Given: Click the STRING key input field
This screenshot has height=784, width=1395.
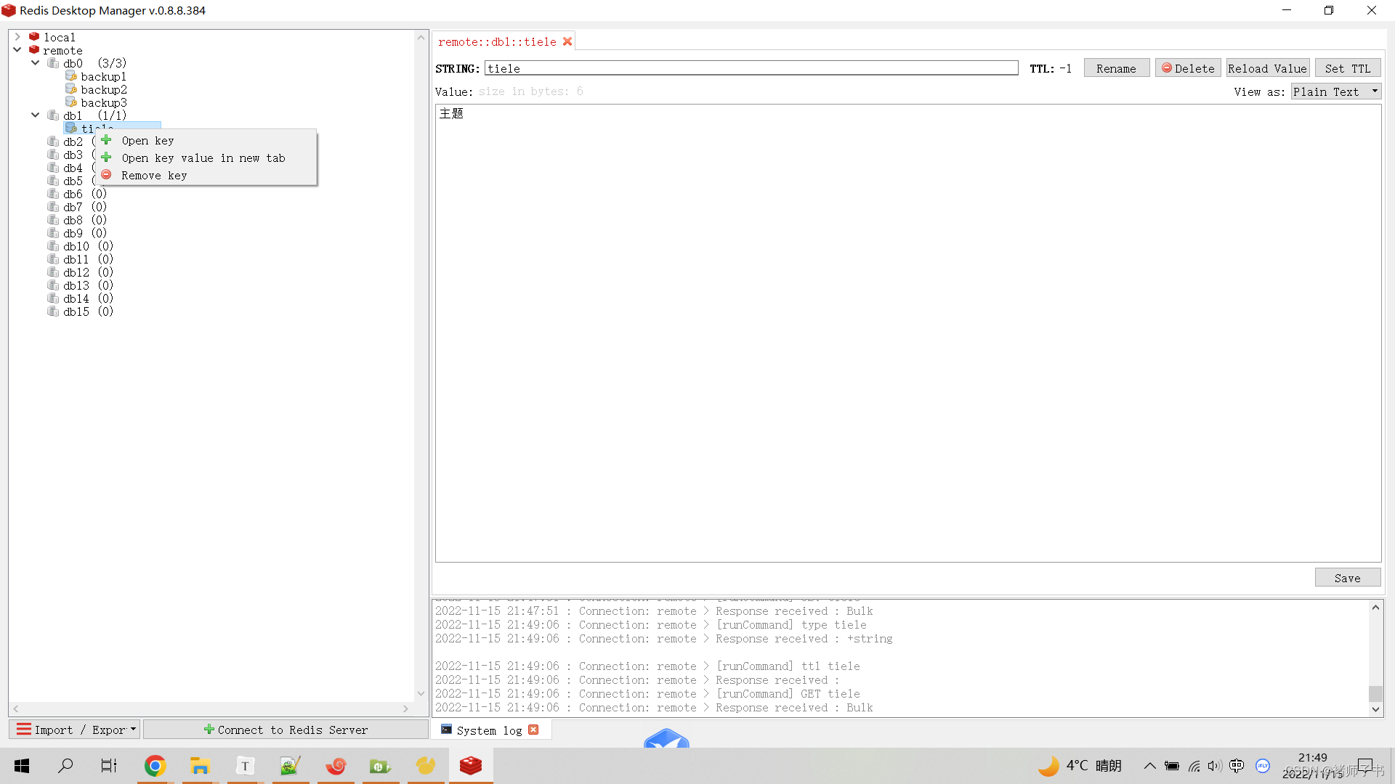Looking at the screenshot, I should coord(751,68).
